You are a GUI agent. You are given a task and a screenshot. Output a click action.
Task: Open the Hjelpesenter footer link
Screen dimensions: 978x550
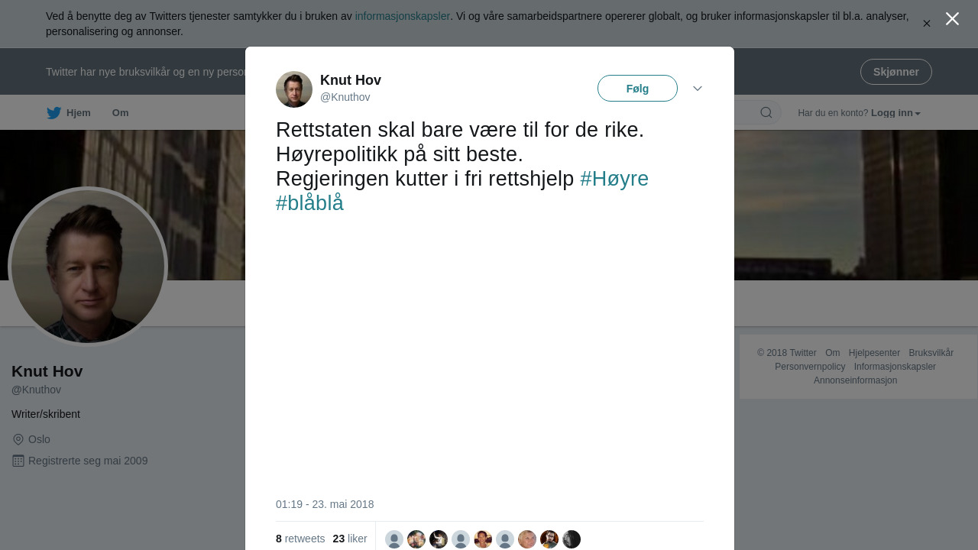(874, 353)
